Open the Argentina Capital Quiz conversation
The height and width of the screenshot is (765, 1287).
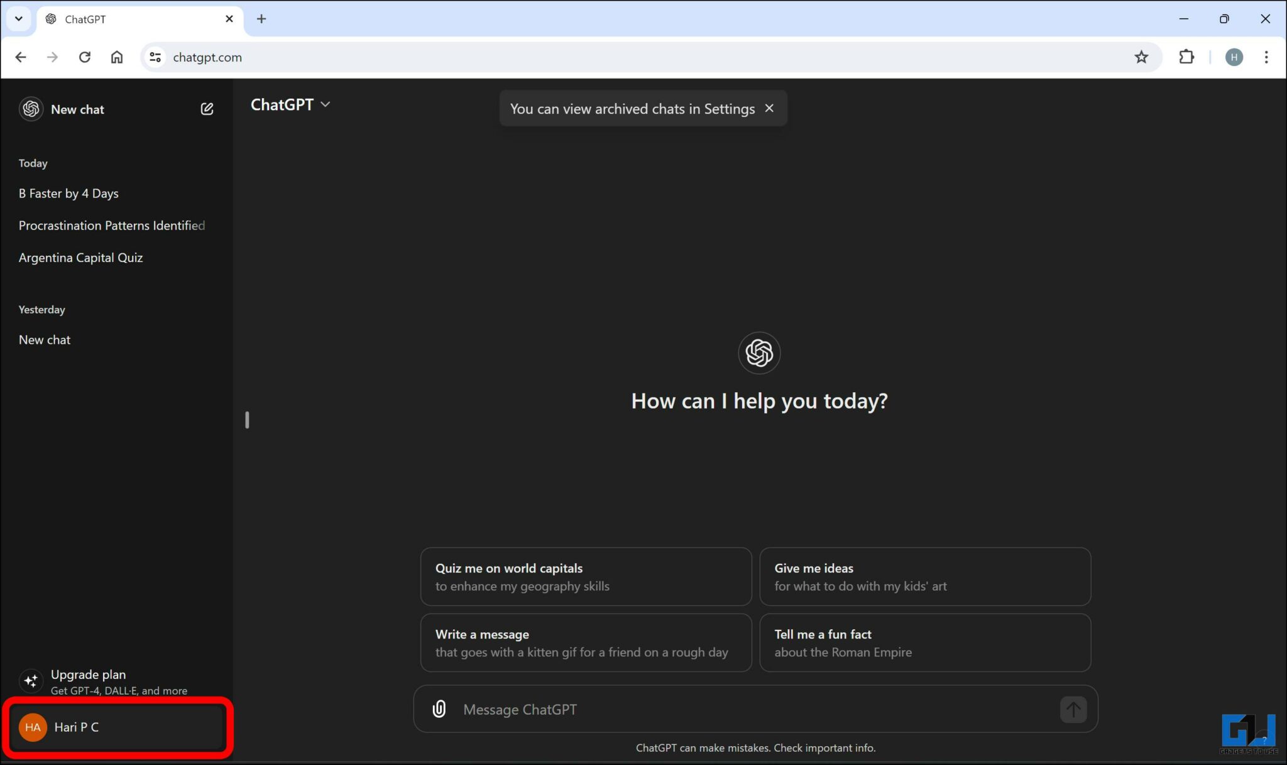[x=80, y=257]
